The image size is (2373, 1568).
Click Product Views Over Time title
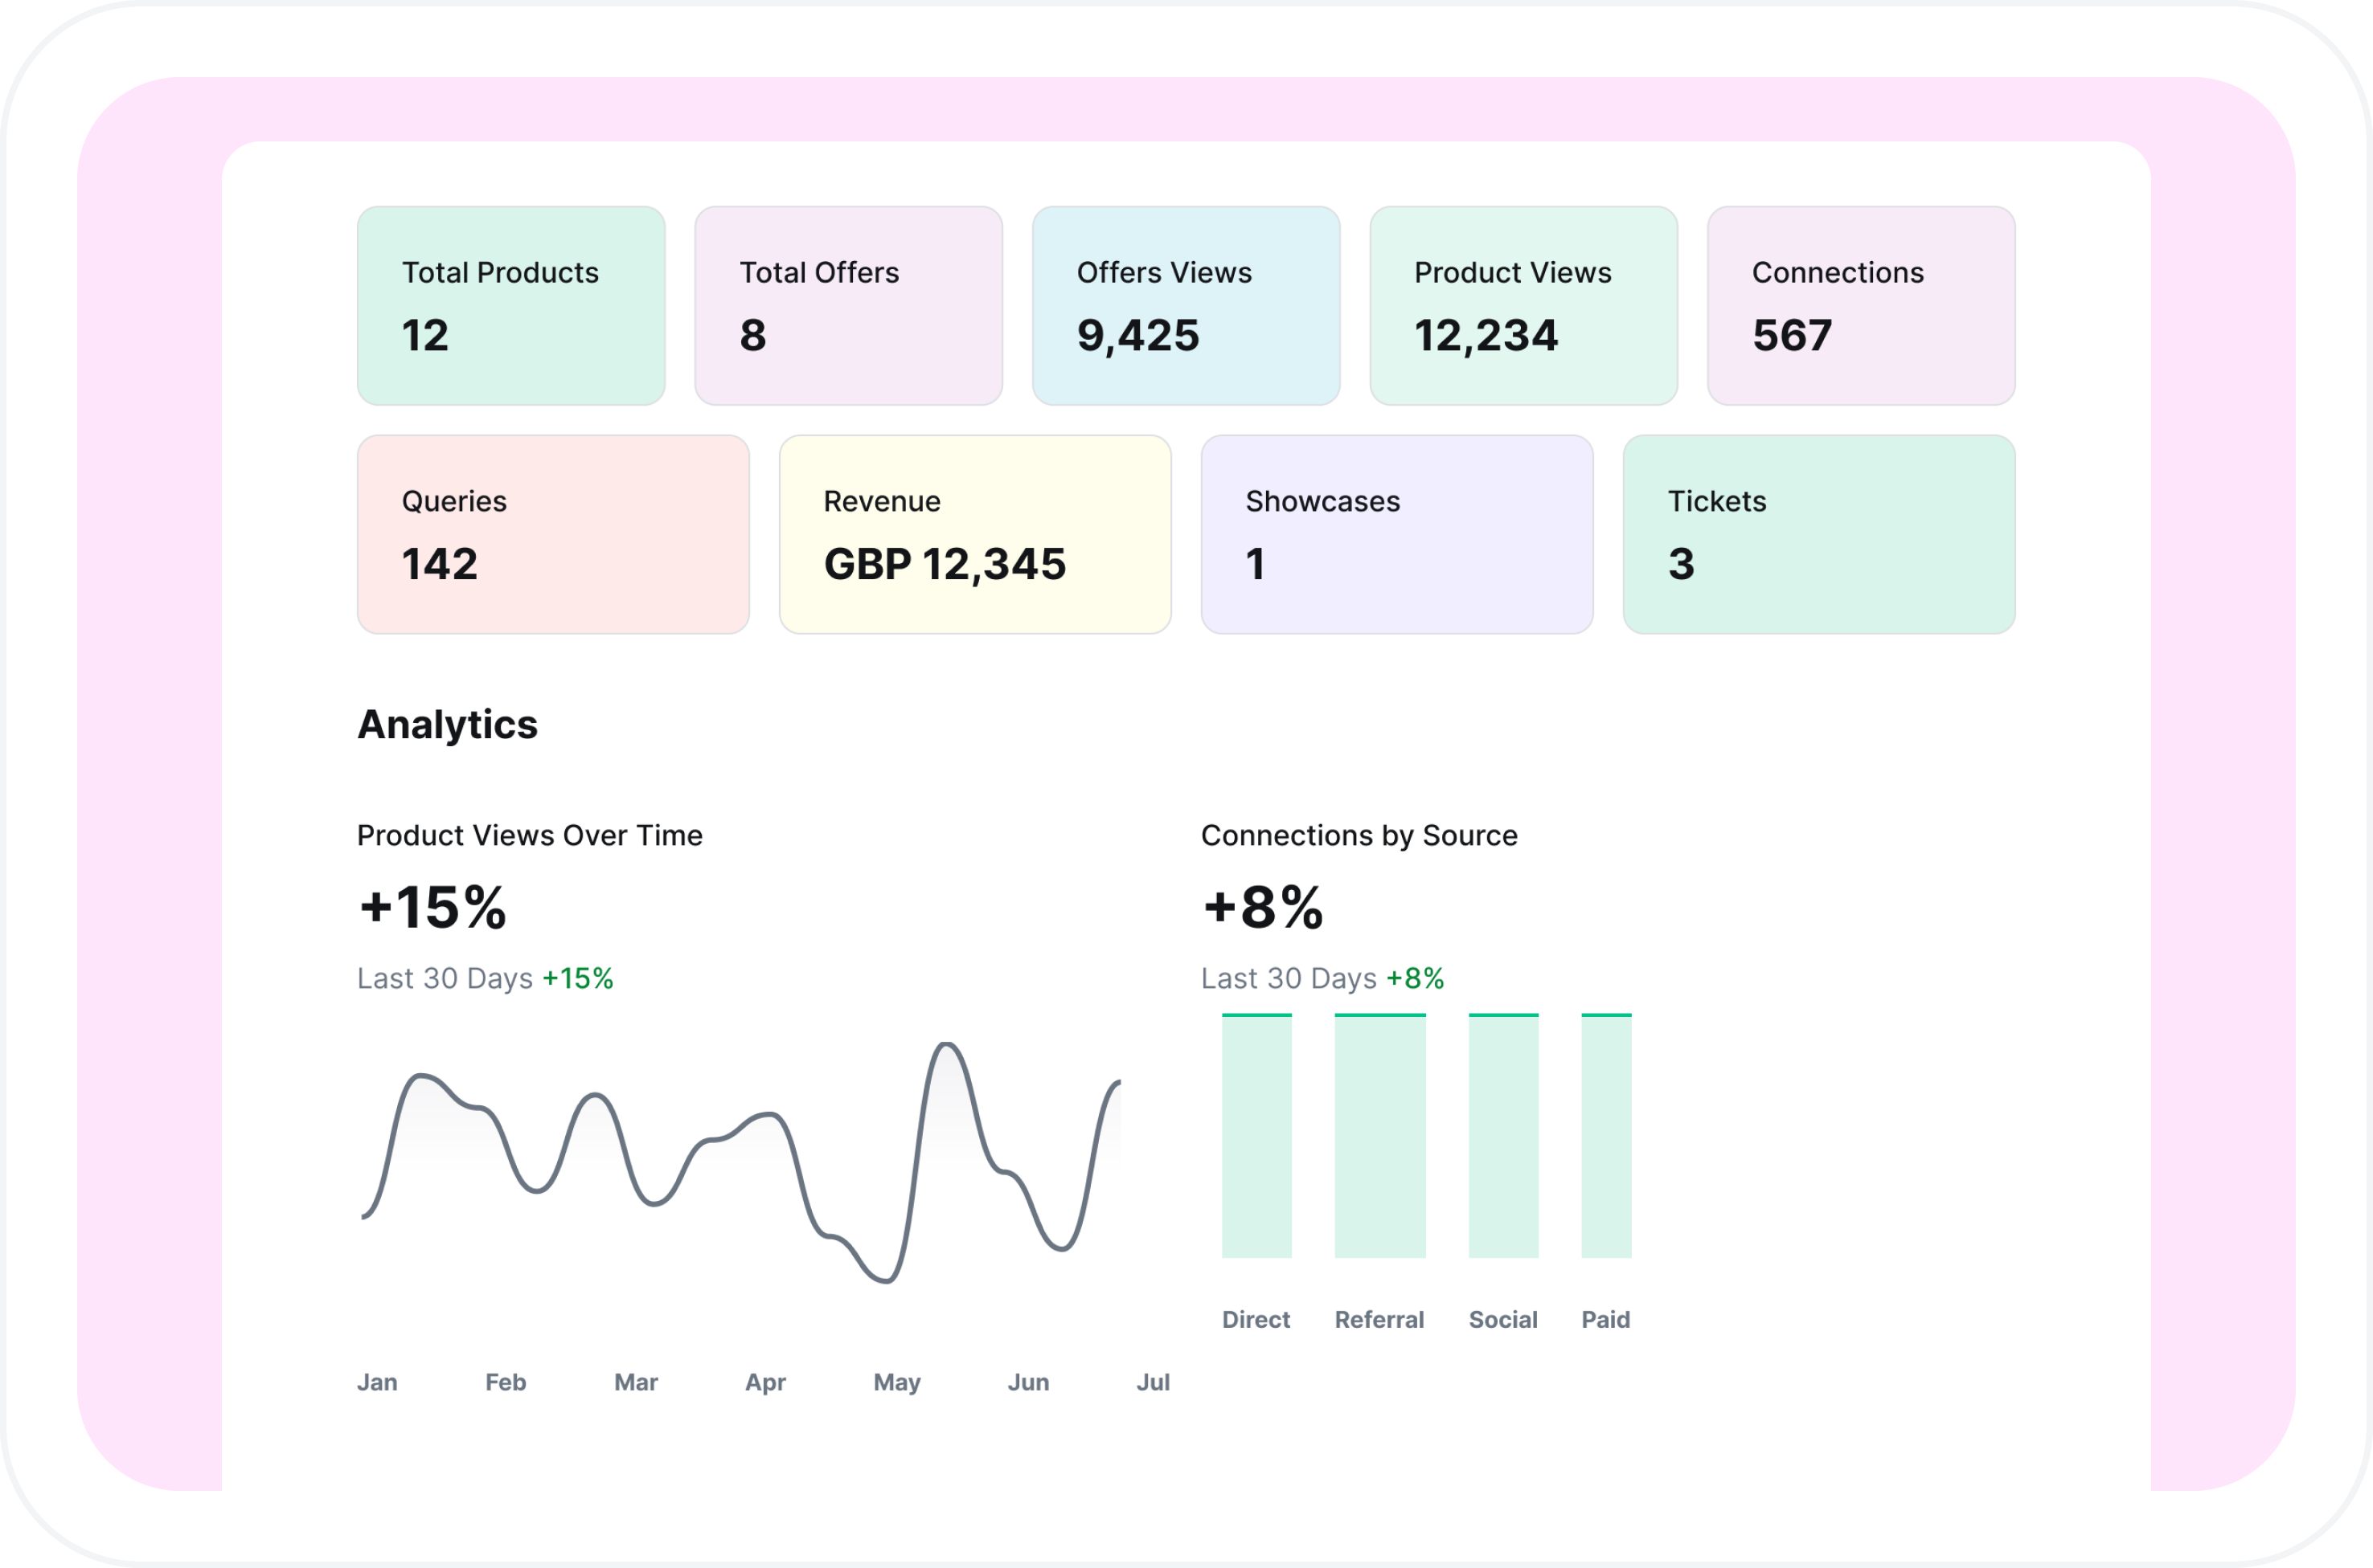529,835
